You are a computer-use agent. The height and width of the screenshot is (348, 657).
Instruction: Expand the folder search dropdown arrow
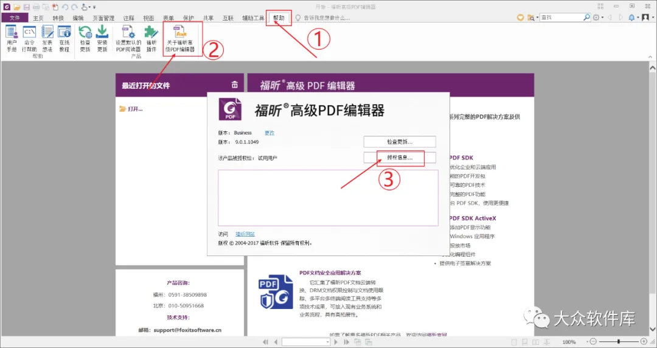[537, 18]
